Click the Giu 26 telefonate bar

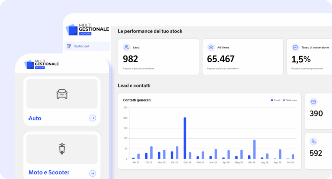(254, 149)
